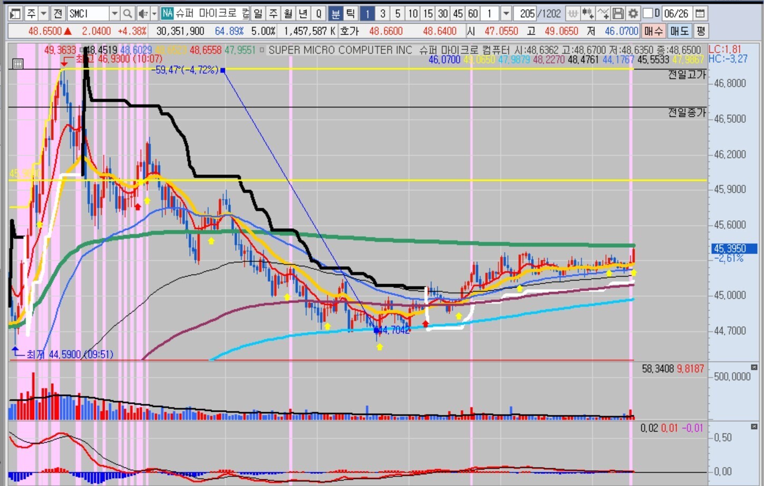Open the calendar date picker icon

pos(700,13)
